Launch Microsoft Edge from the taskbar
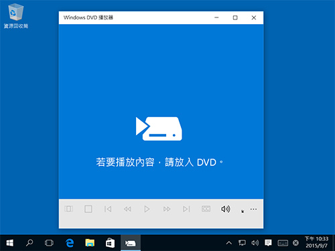This screenshot has width=335, height=251. 70,243
